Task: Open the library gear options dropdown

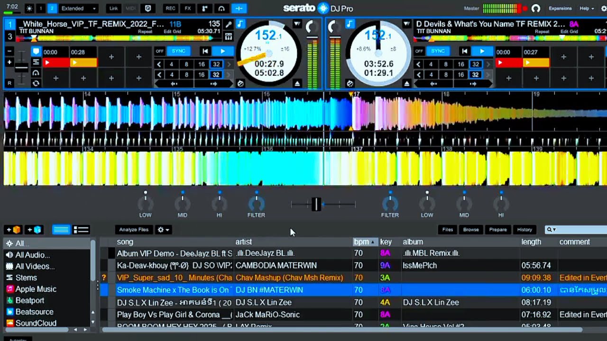Action: (163, 230)
